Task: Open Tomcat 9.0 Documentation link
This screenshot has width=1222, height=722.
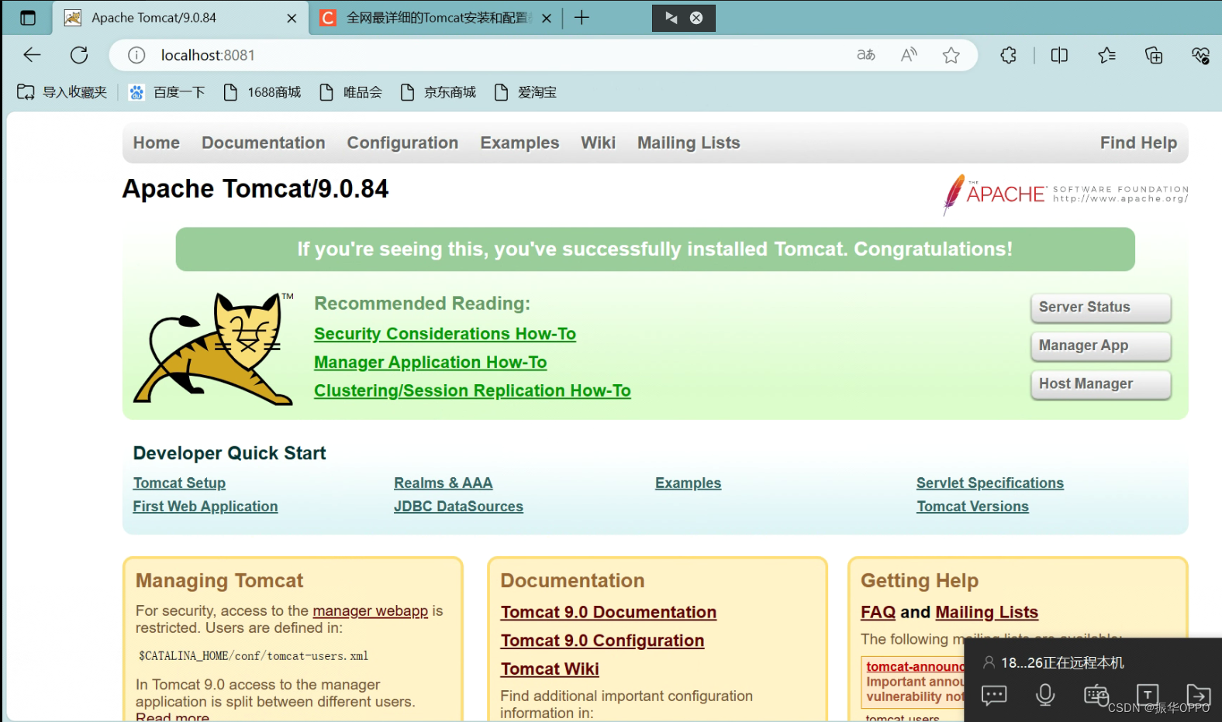Action: point(609,612)
